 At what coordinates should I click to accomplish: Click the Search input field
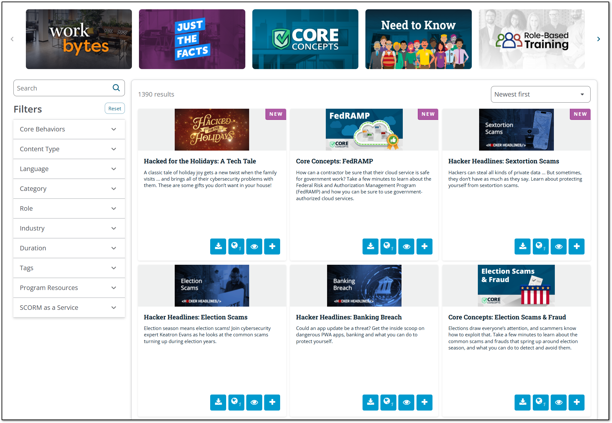(x=69, y=88)
